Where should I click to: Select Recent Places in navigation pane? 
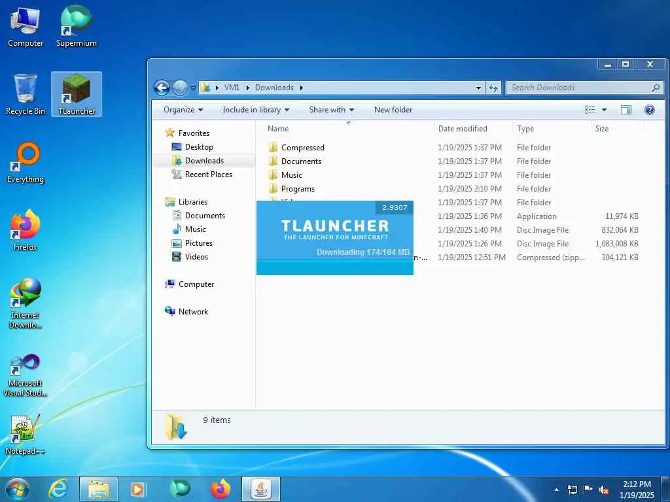coord(202,174)
